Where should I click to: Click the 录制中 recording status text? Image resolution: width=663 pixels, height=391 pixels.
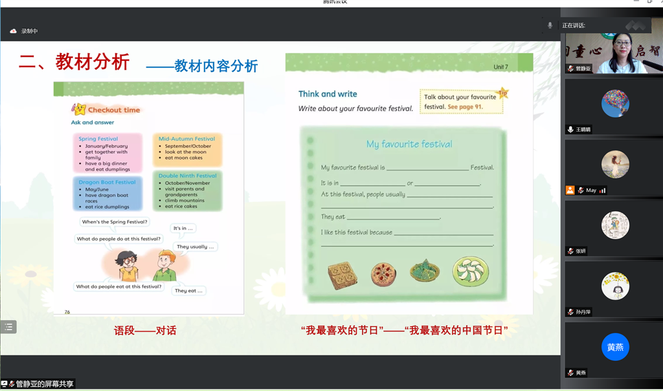point(29,31)
